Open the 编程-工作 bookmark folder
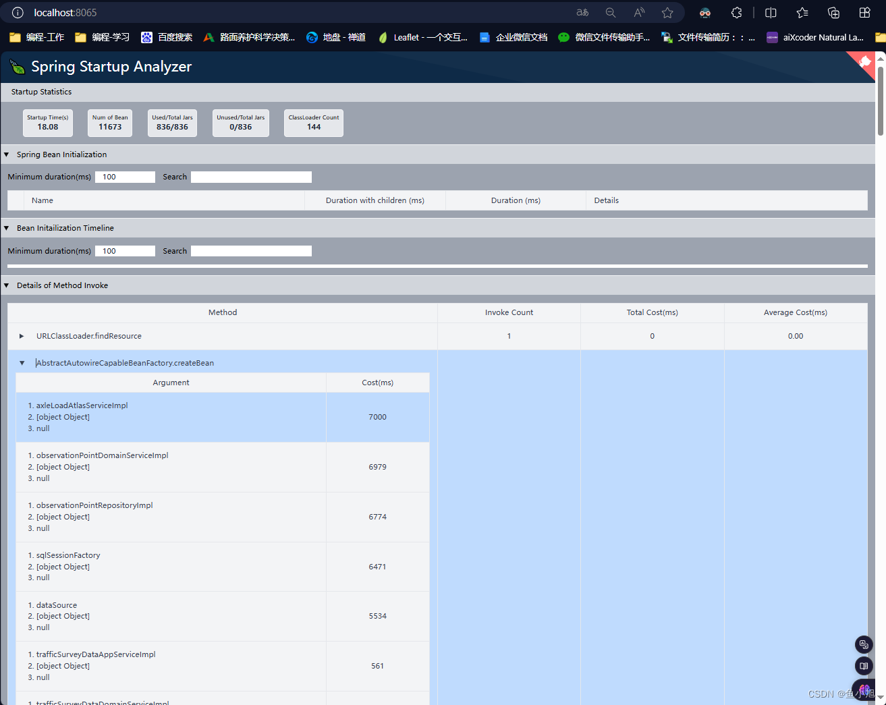The width and height of the screenshot is (886, 705). (x=37, y=37)
